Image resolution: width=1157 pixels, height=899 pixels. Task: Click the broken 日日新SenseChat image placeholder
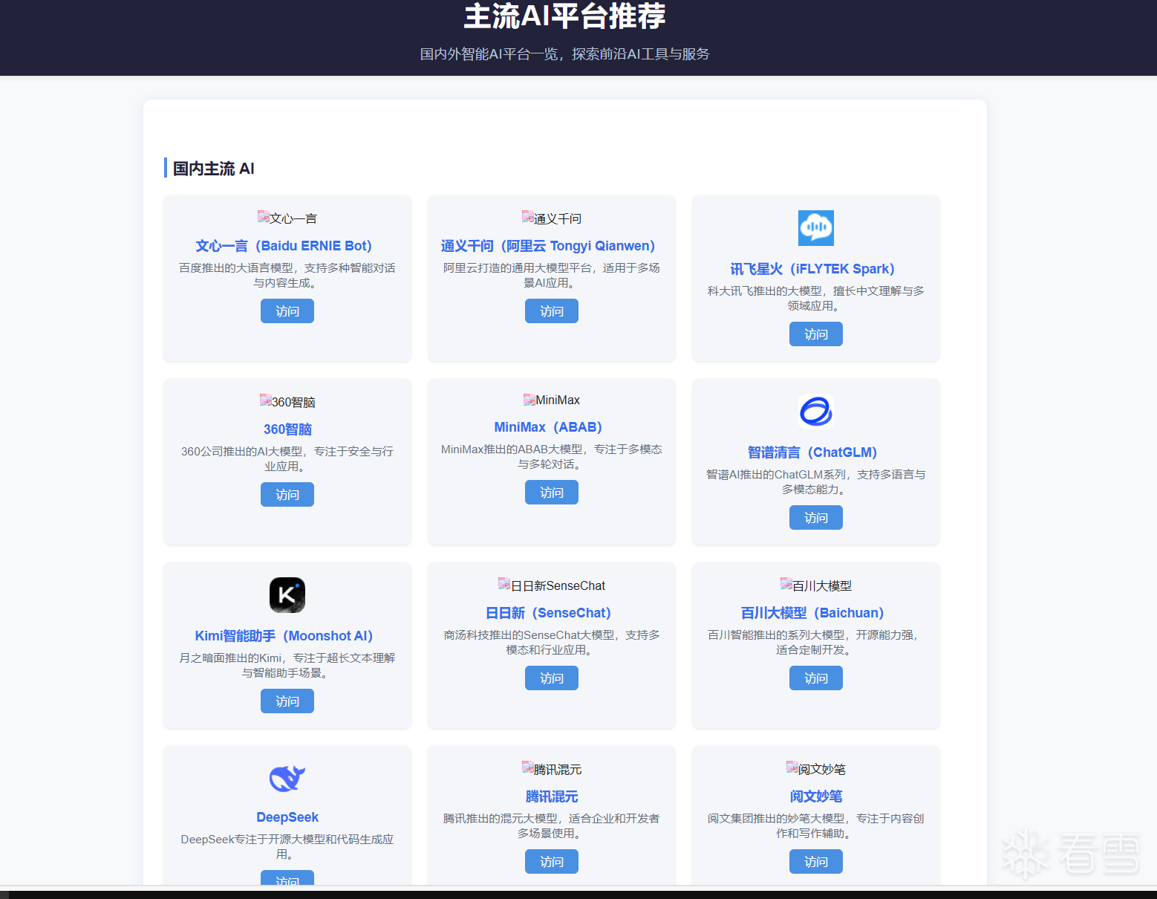(552, 585)
